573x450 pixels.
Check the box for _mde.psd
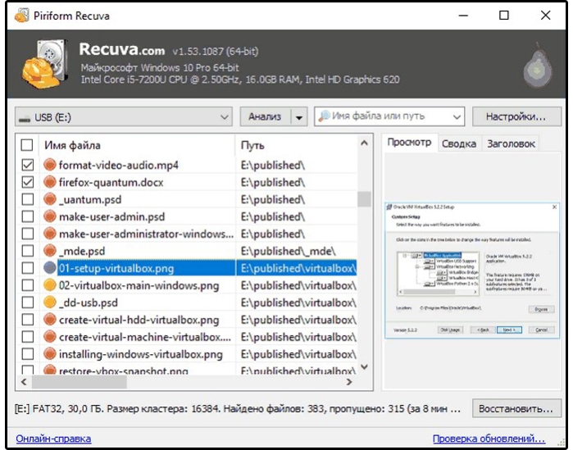click(27, 251)
